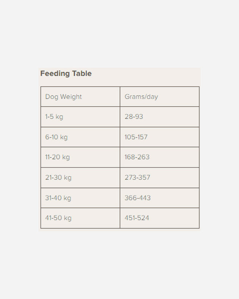This screenshot has height=299, width=239.
Task: Click the '168-263' grams value
Action: click(137, 157)
